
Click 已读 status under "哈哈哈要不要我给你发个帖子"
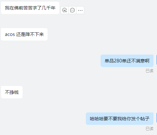[149, 129]
